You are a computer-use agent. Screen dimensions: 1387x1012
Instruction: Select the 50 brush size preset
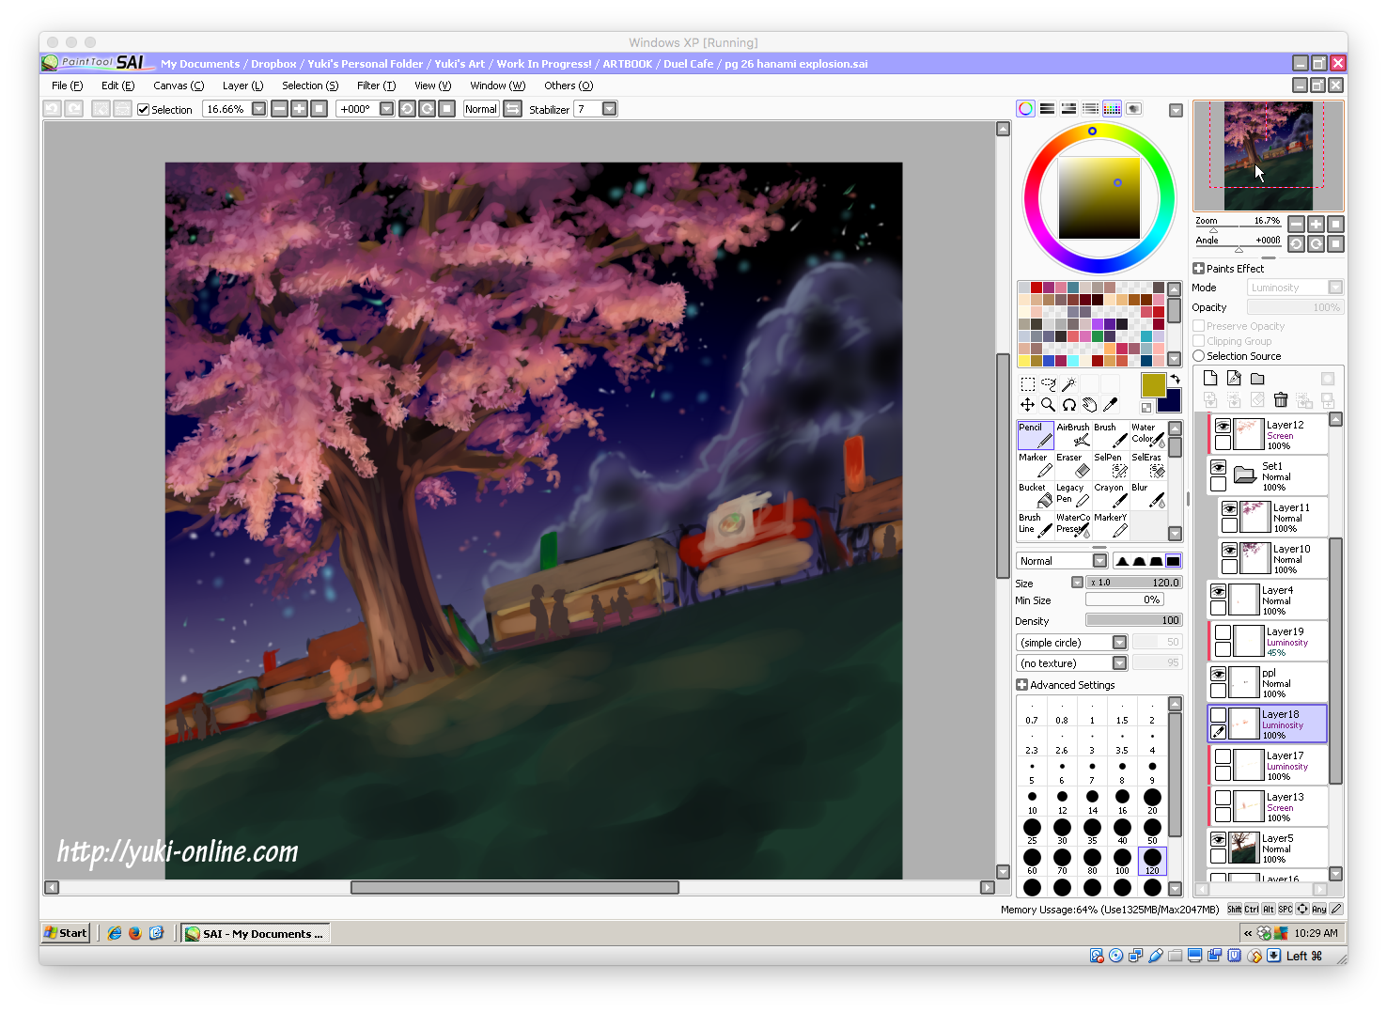(x=1152, y=831)
